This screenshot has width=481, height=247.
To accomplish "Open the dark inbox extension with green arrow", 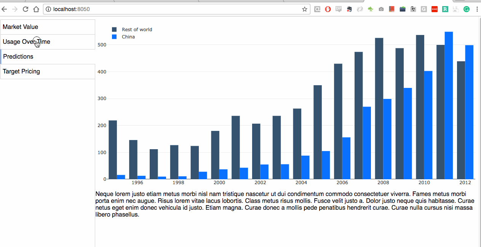I will [403, 9].
